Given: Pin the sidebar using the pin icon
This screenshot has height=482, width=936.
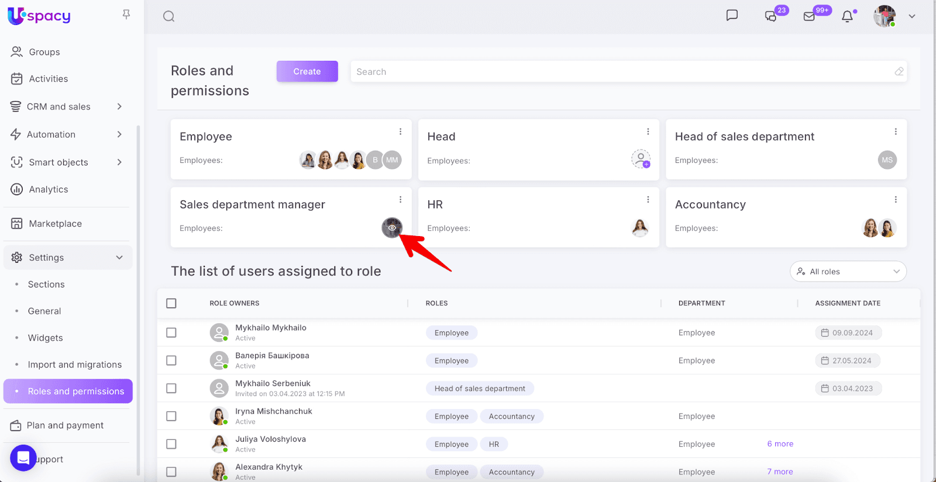Looking at the screenshot, I should pos(126,15).
